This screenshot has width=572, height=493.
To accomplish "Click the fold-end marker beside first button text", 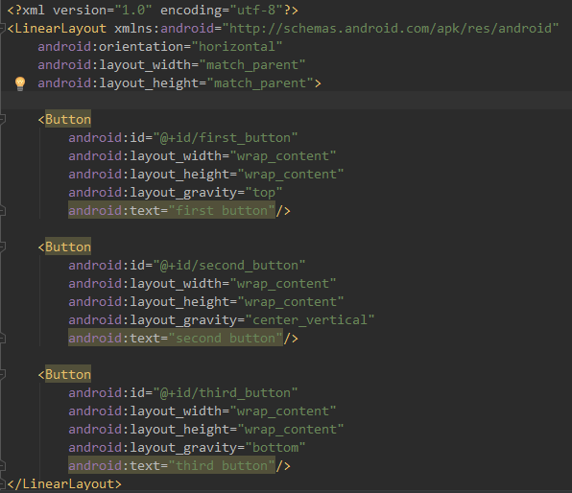I will tap(2, 211).
